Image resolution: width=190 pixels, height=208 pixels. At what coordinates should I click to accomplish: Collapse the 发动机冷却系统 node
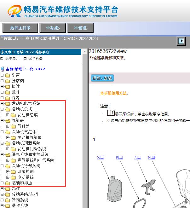[x=2, y=166]
